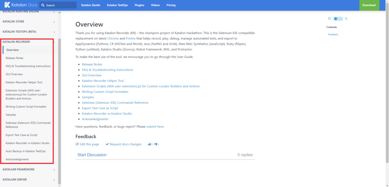Viewport: 389px width, 187px height.
Task: Open the Katalon Studio menu
Action: [x=92, y=5]
